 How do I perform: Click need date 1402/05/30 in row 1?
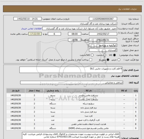(x=16, y=95)
